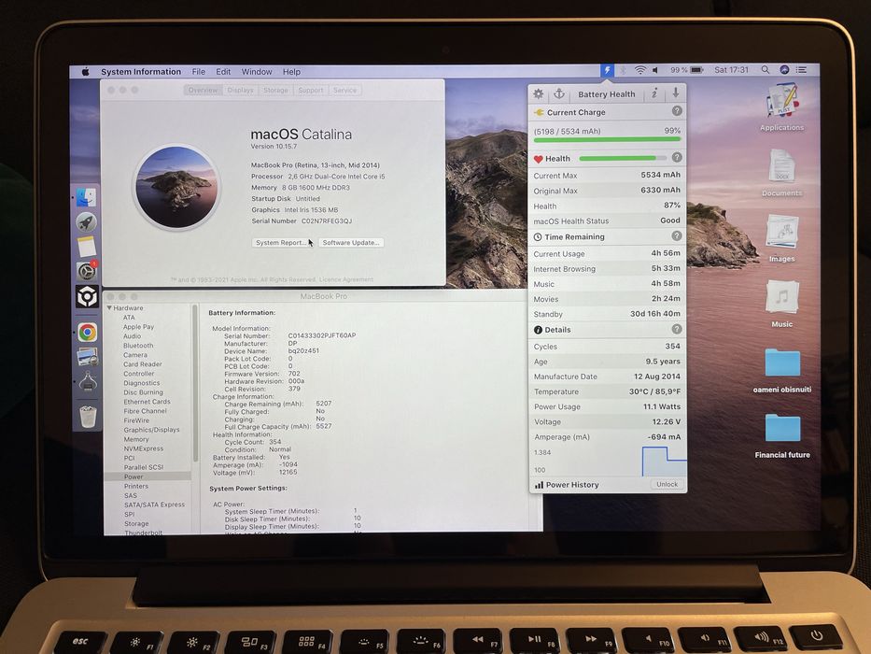Open the info icon in Battery Health header
Viewport: 871px width, 654px height.
point(655,93)
